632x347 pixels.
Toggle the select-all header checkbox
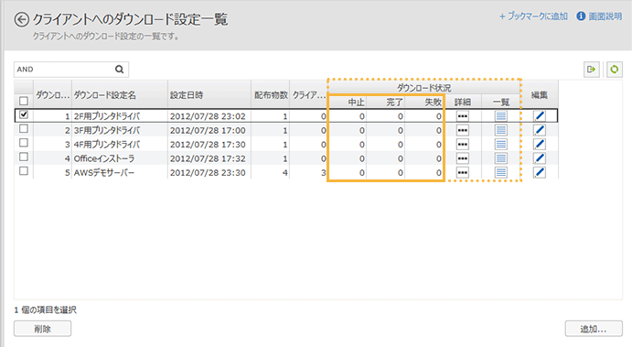pyautogui.click(x=24, y=101)
